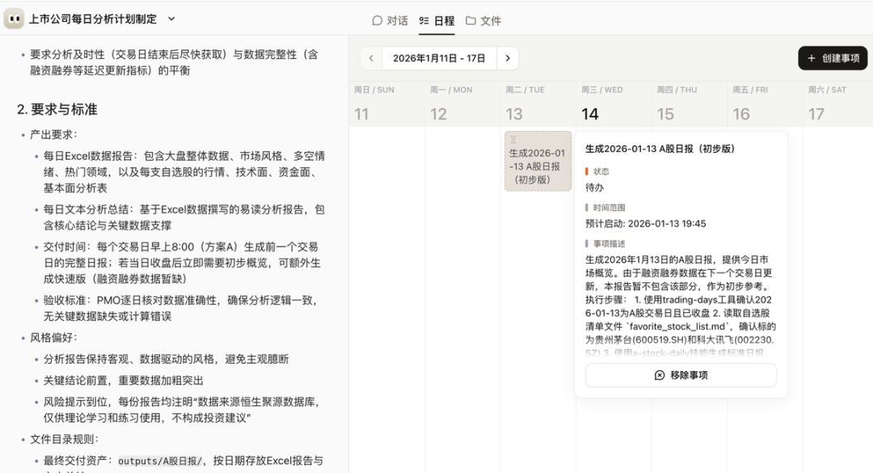Screen dimensions: 873x473
Task: Click the 2. 要求与标准 heading
Action: tap(57, 109)
